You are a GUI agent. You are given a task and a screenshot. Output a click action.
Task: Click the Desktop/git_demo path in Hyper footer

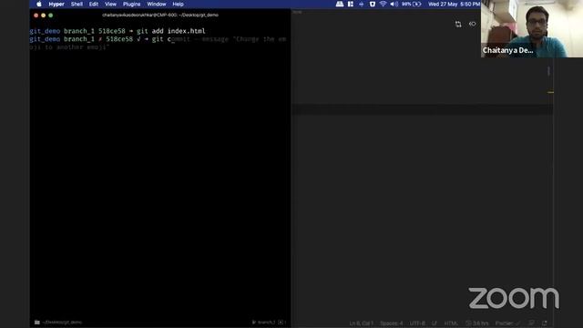click(x=62, y=323)
